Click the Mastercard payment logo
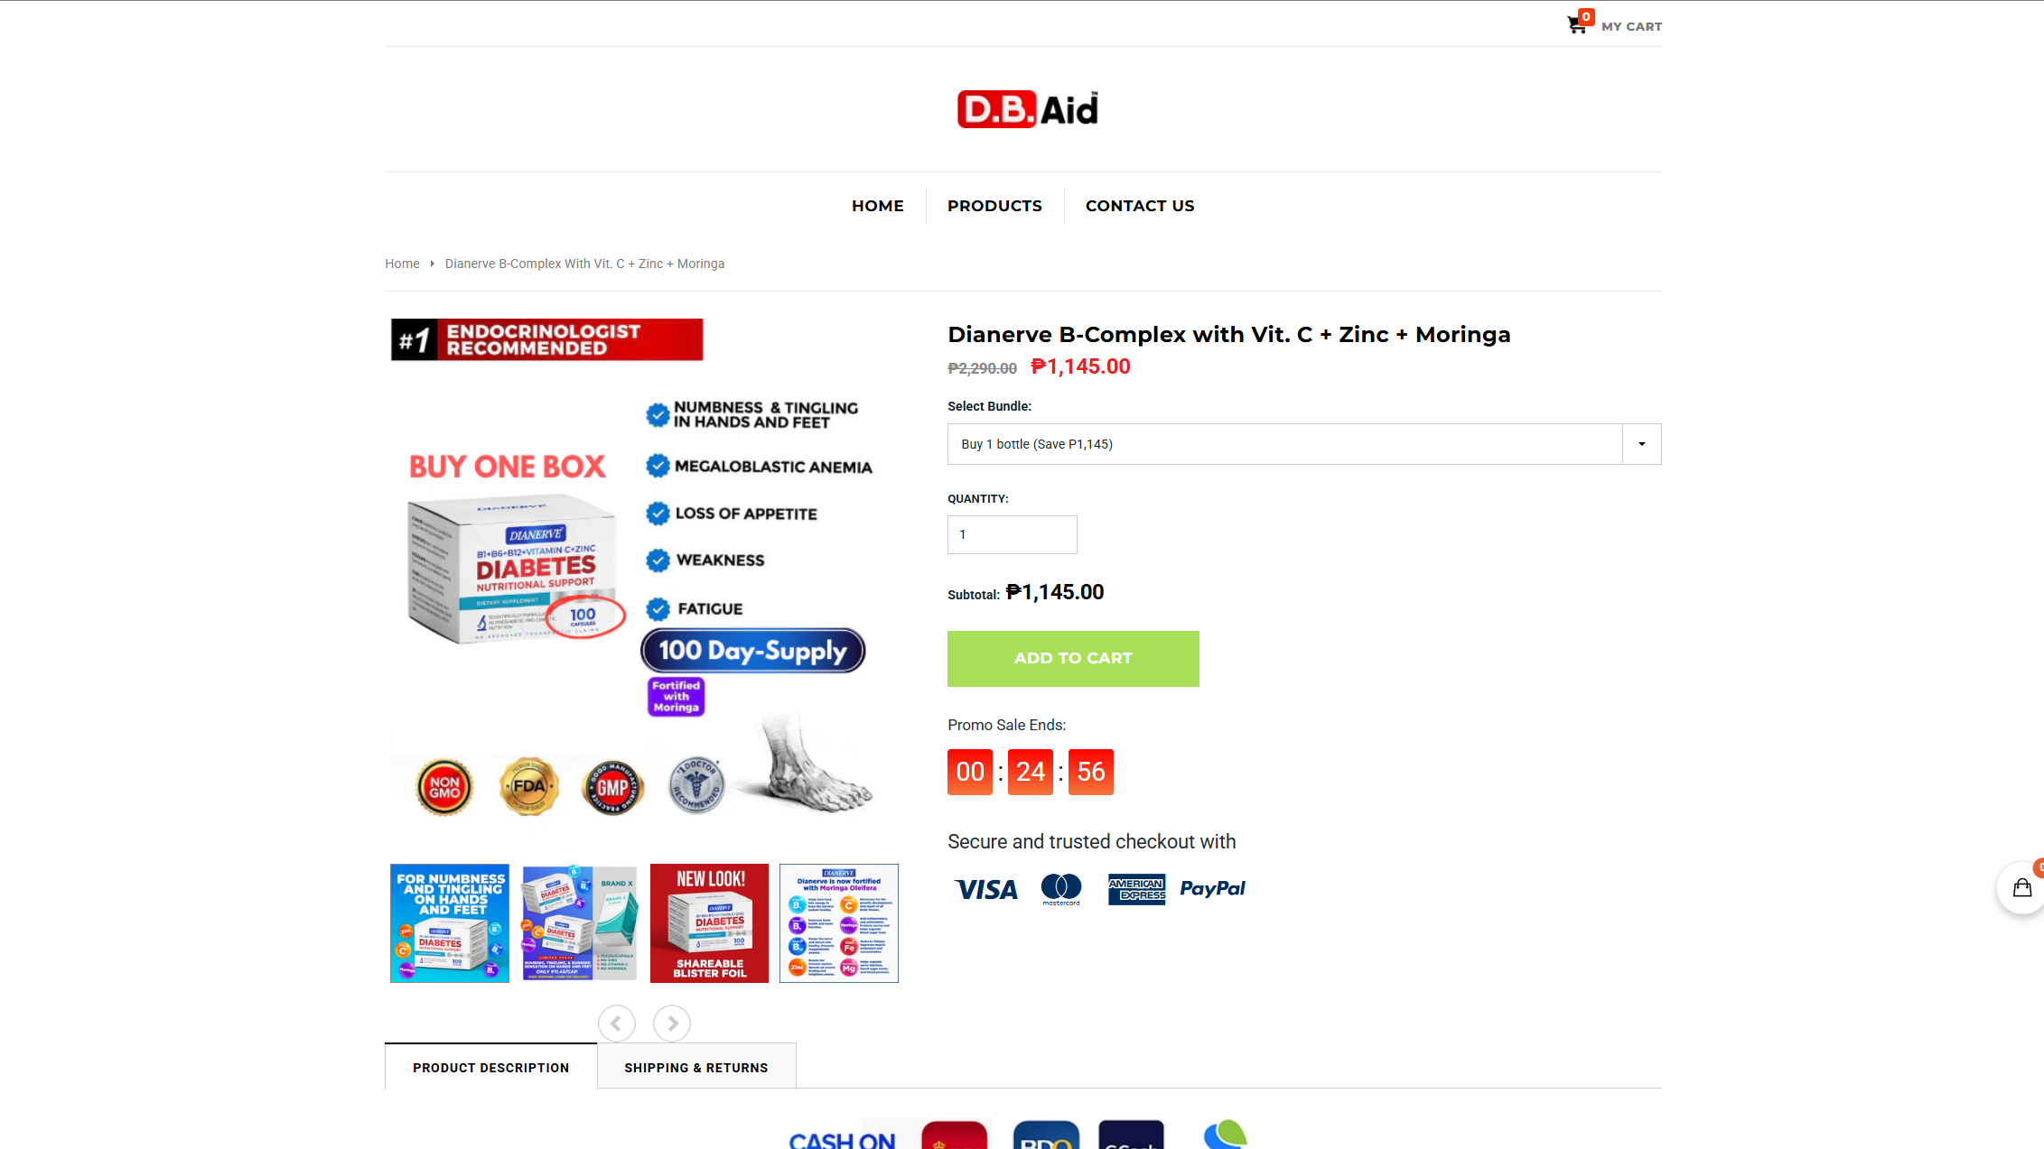This screenshot has width=2044, height=1149. pos(1061,889)
